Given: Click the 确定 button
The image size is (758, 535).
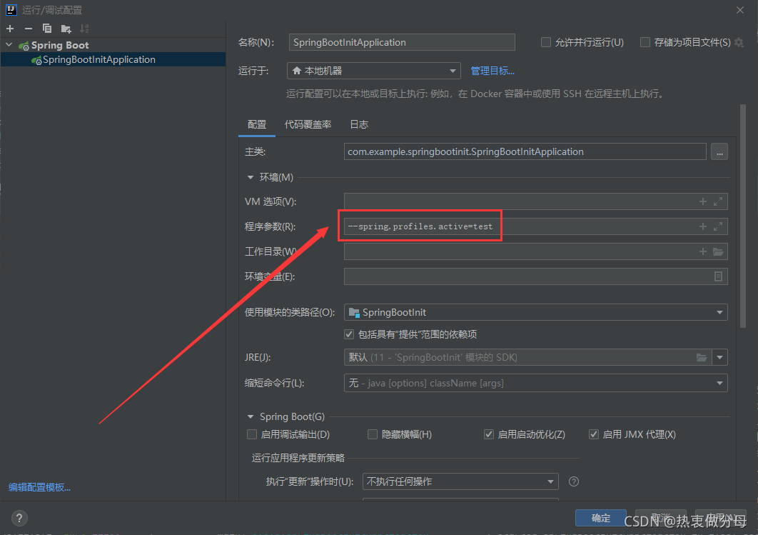Looking at the screenshot, I should [601, 518].
